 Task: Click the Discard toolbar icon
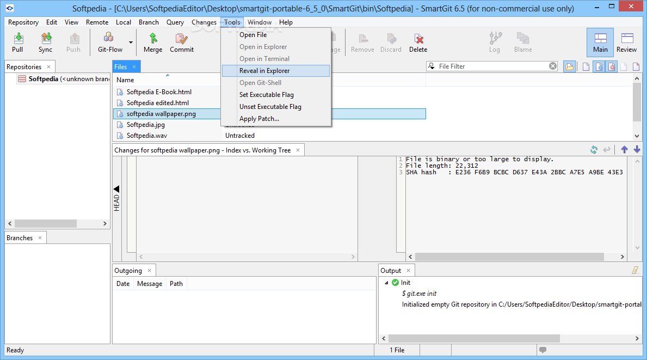[391, 42]
